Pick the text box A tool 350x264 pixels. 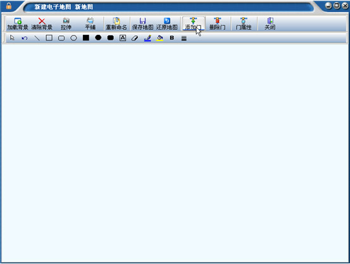click(123, 38)
